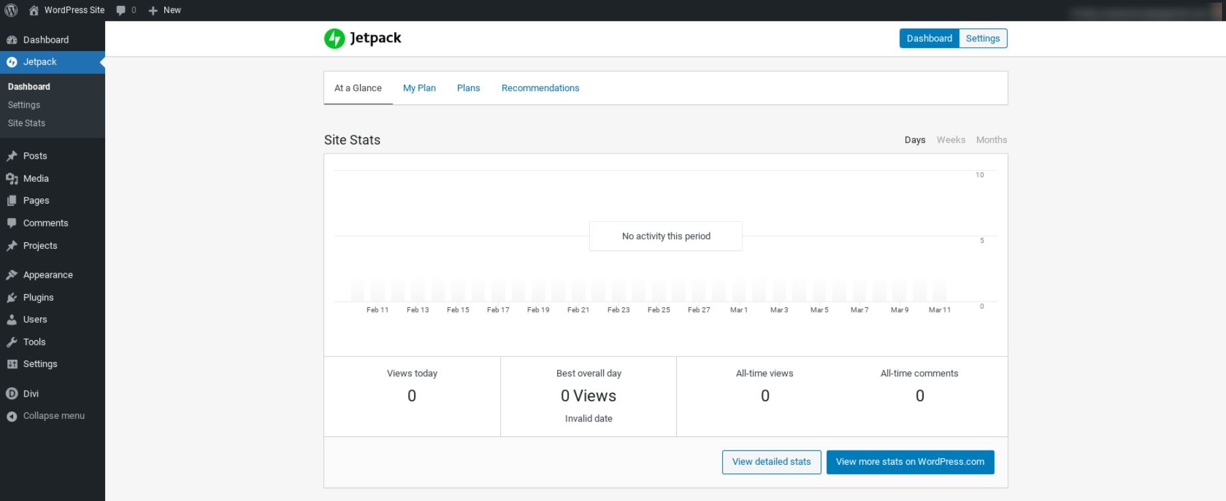Open the Media library icon in sidebar
This screenshot has height=501, width=1226.
(x=12, y=179)
